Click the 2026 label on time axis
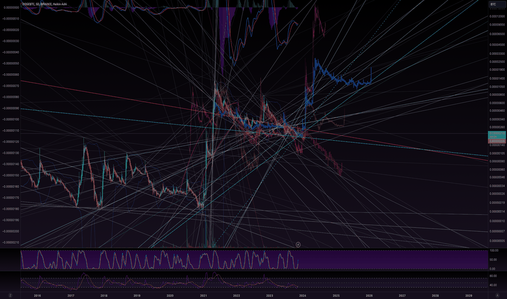Viewport: 507px width, 299px height. click(x=369, y=295)
